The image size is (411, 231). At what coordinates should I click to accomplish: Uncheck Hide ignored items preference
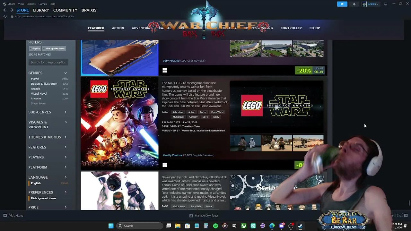pos(44,198)
